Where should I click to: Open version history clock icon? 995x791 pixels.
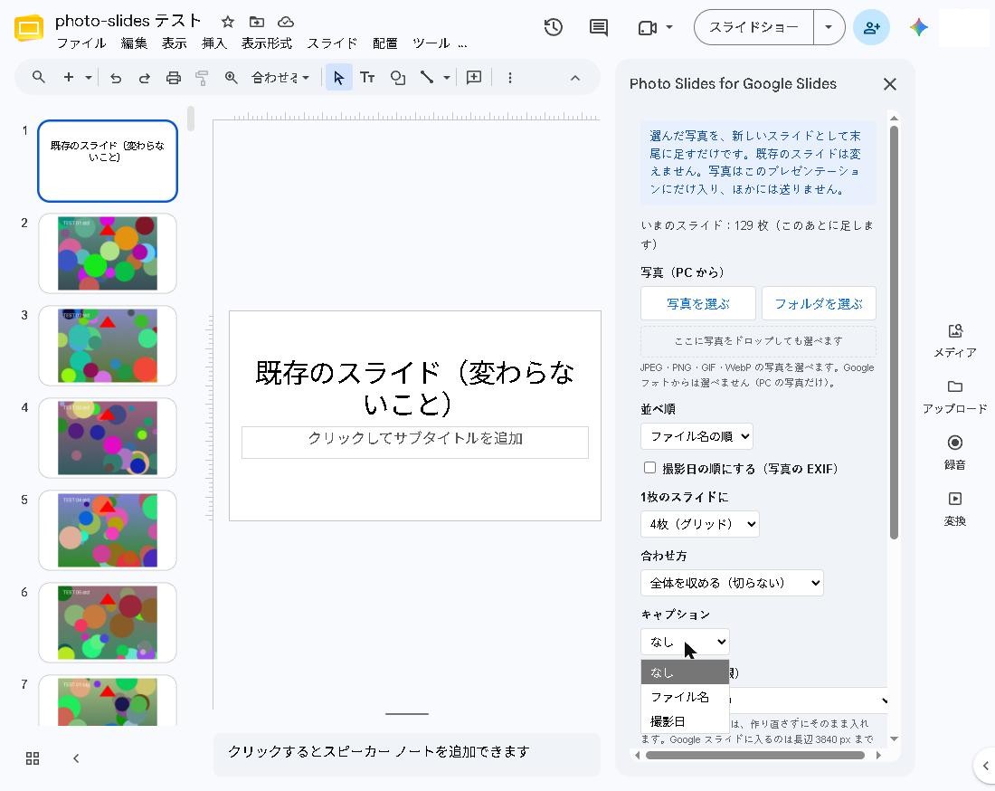click(553, 27)
